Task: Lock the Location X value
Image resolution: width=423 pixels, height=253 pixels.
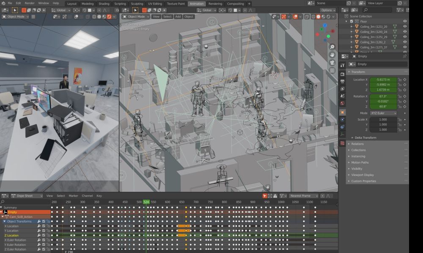Action: click(400, 80)
